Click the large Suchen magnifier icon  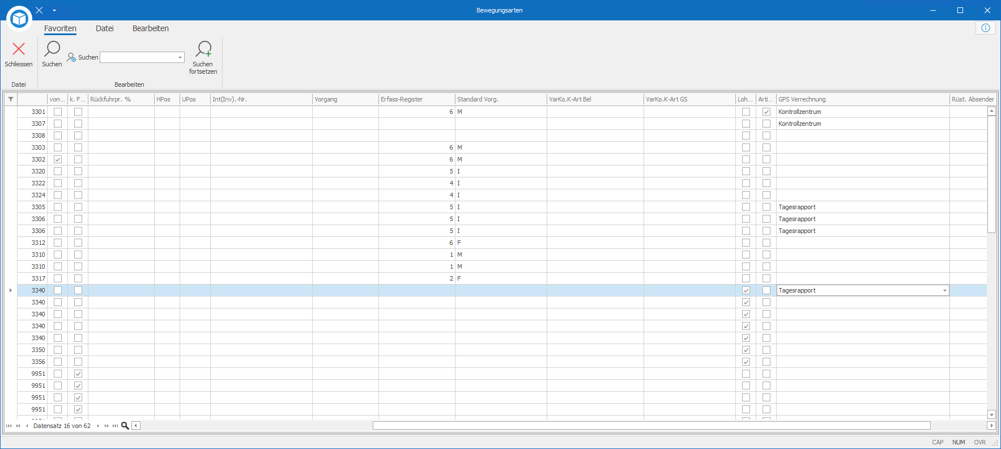(52, 49)
